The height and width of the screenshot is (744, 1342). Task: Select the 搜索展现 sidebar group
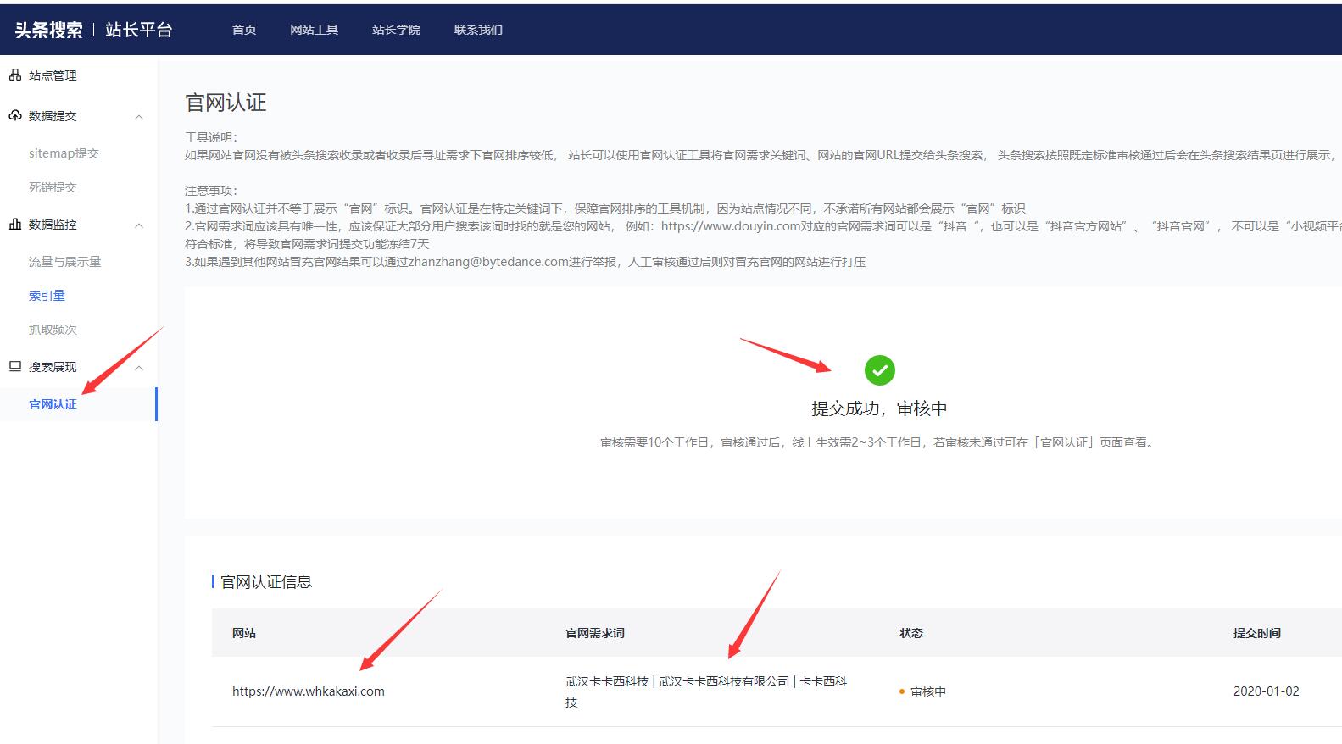point(53,367)
